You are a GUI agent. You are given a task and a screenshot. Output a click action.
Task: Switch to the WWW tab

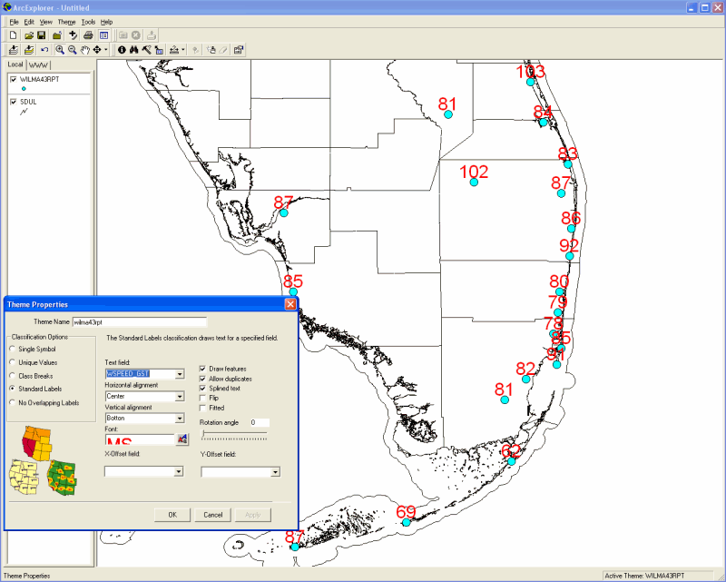[x=39, y=65]
